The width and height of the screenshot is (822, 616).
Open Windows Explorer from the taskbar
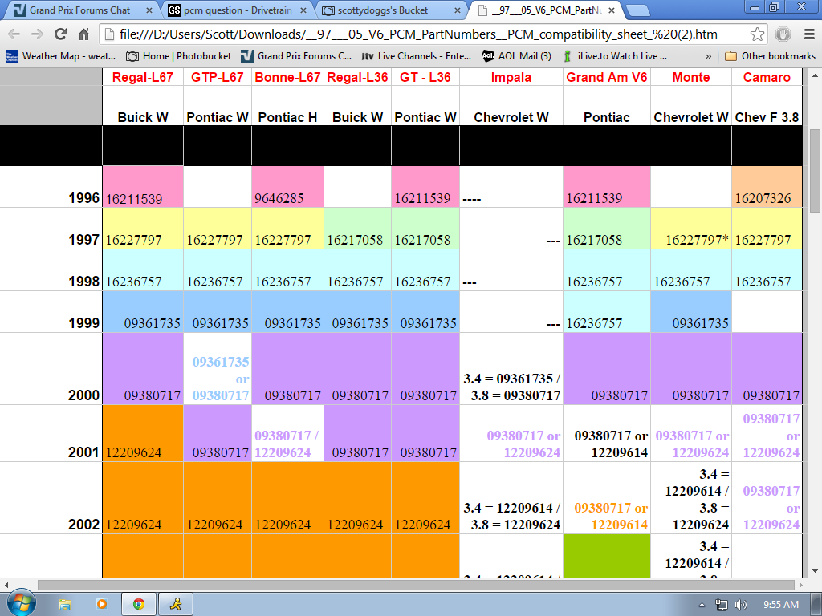pos(64,605)
